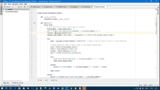Image resolution: width=160 pixels, height=90 pixels.
Task: Close the searchscan.py tab
Action: coord(106,7)
